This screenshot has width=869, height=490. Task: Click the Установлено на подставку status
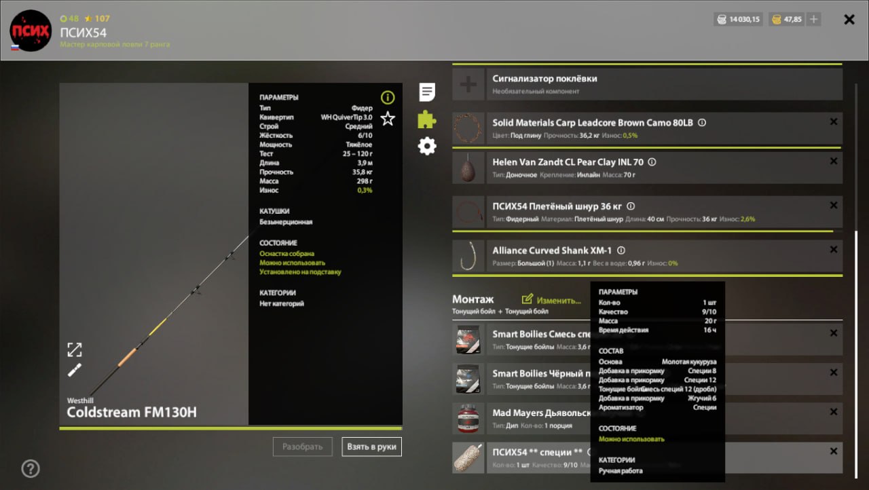300,272
